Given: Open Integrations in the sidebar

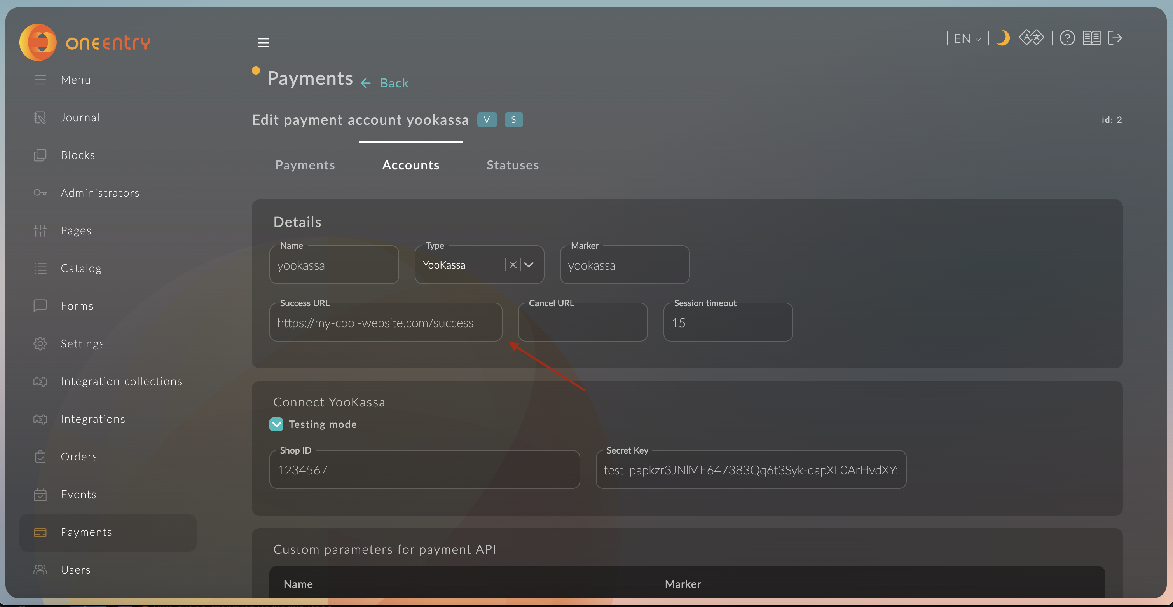Looking at the screenshot, I should [x=93, y=419].
